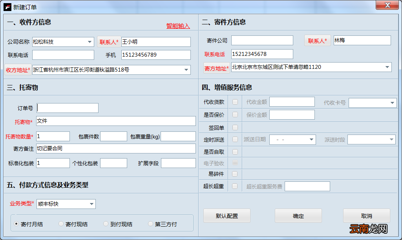The image size is (402, 240).
Task: Enable the 超长超重 checkbox
Action: [x=235, y=186]
